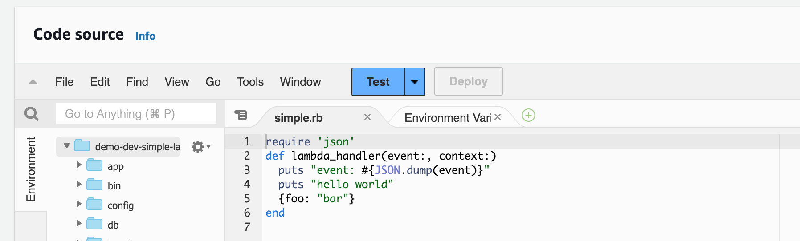
Task: Click the app folder icon
Action: [x=94, y=165]
